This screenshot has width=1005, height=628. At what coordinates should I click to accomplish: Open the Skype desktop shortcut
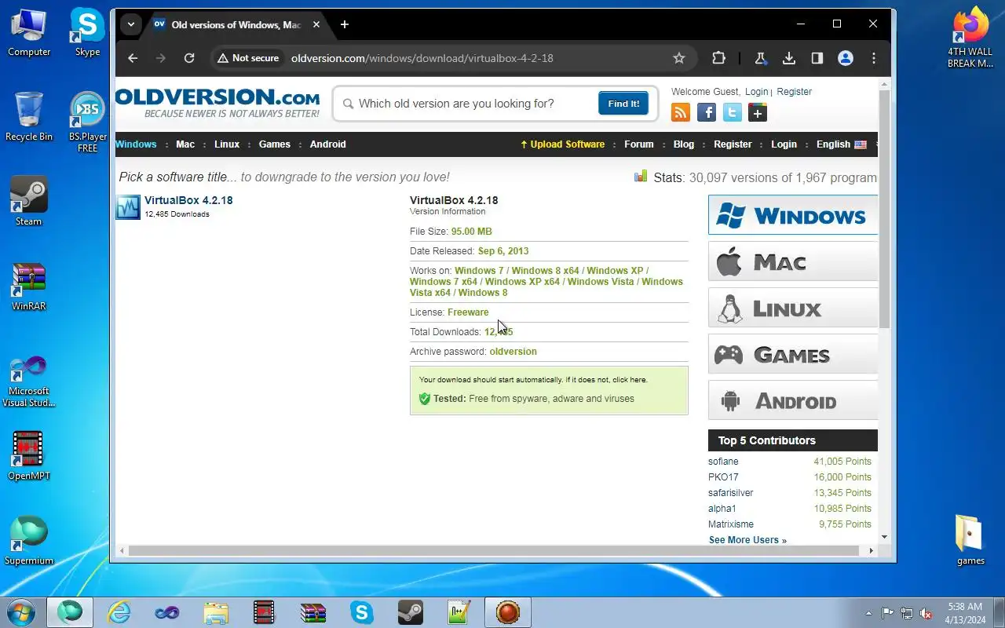pyautogui.click(x=87, y=33)
